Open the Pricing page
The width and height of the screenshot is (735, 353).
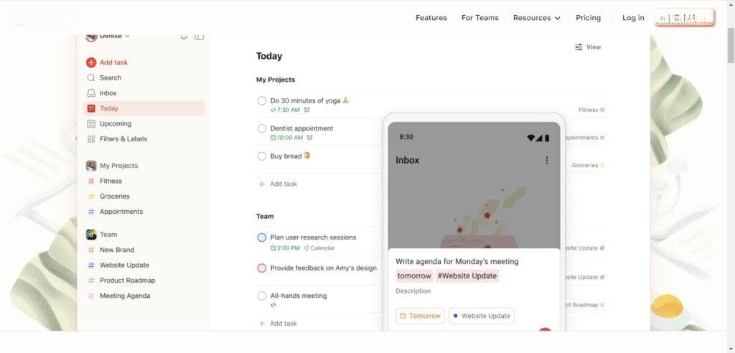pos(589,18)
